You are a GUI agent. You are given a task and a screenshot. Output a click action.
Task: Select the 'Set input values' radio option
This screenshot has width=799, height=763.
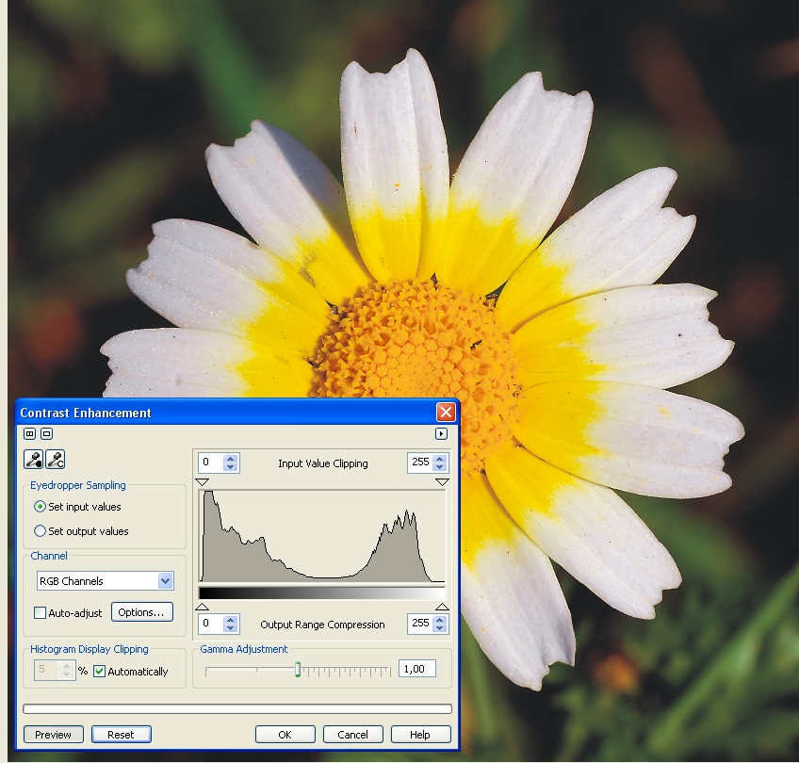click(x=41, y=507)
